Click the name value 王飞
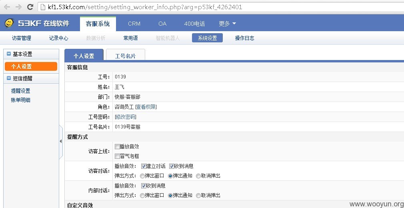 pyautogui.click(x=120, y=87)
